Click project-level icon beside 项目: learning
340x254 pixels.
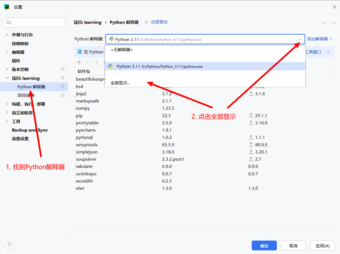[x=63, y=78]
